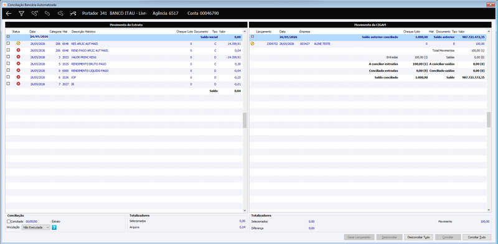Click the Conta 00046790 label
498x244 pixels.
pos(203,13)
